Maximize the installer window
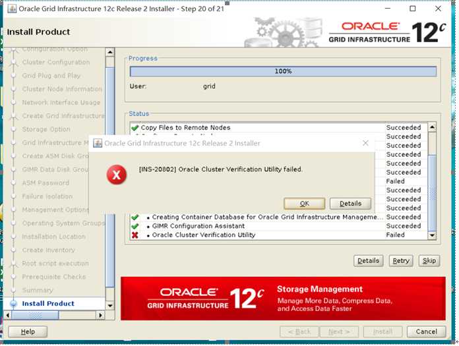 click(412, 9)
